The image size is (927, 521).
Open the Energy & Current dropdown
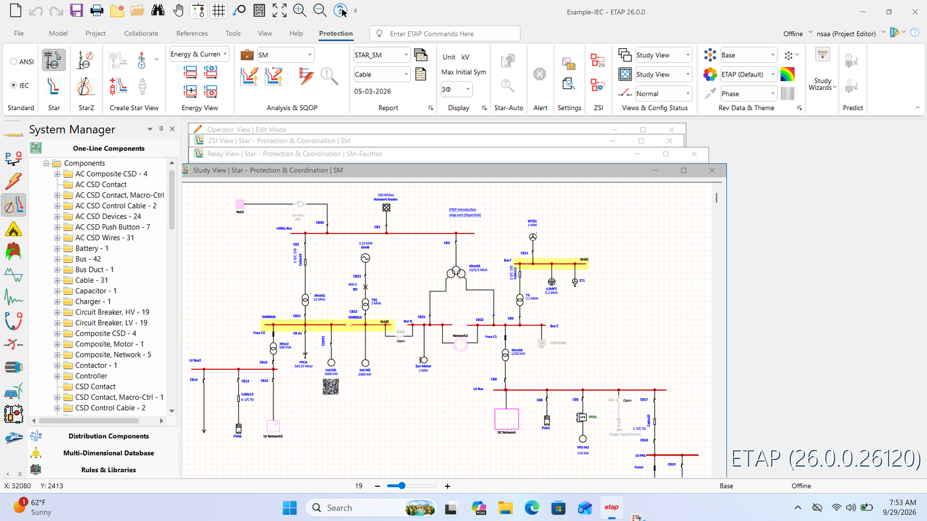tap(225, 54)
